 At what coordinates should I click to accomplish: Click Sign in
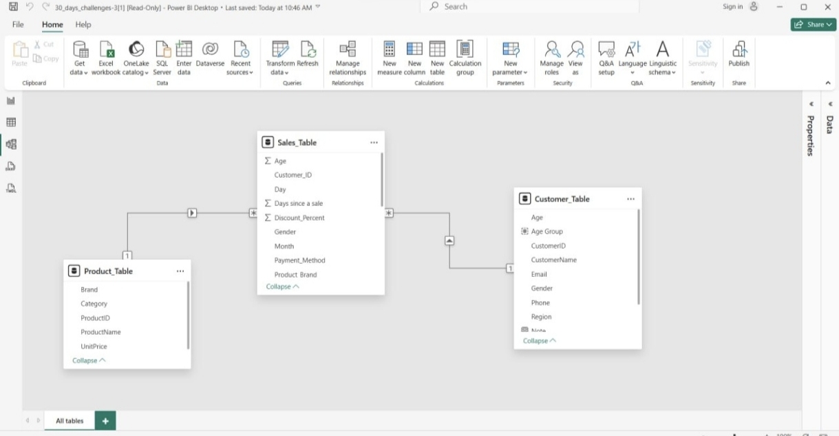point(732,7)
